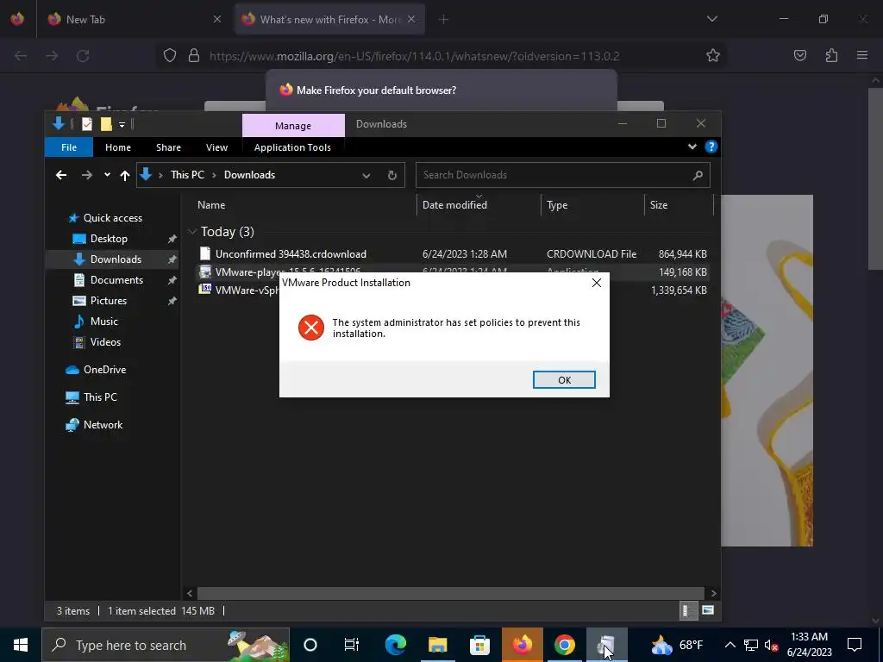This screenshot has height=662, width=883.
Task: Open a new Firefox tab with plus
Action: (x=443, y=20)
